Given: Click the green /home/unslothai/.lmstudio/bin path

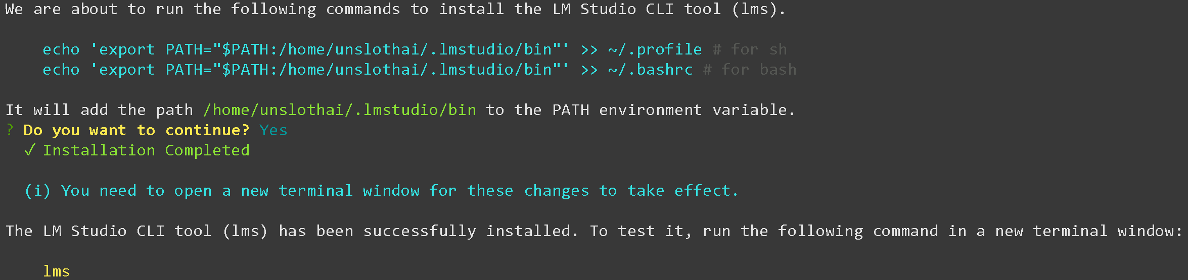Looking at the screenshot, I should click(340, 110).
